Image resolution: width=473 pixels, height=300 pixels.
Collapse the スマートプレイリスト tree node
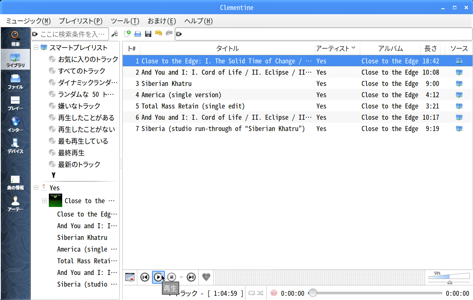point(36,47)
